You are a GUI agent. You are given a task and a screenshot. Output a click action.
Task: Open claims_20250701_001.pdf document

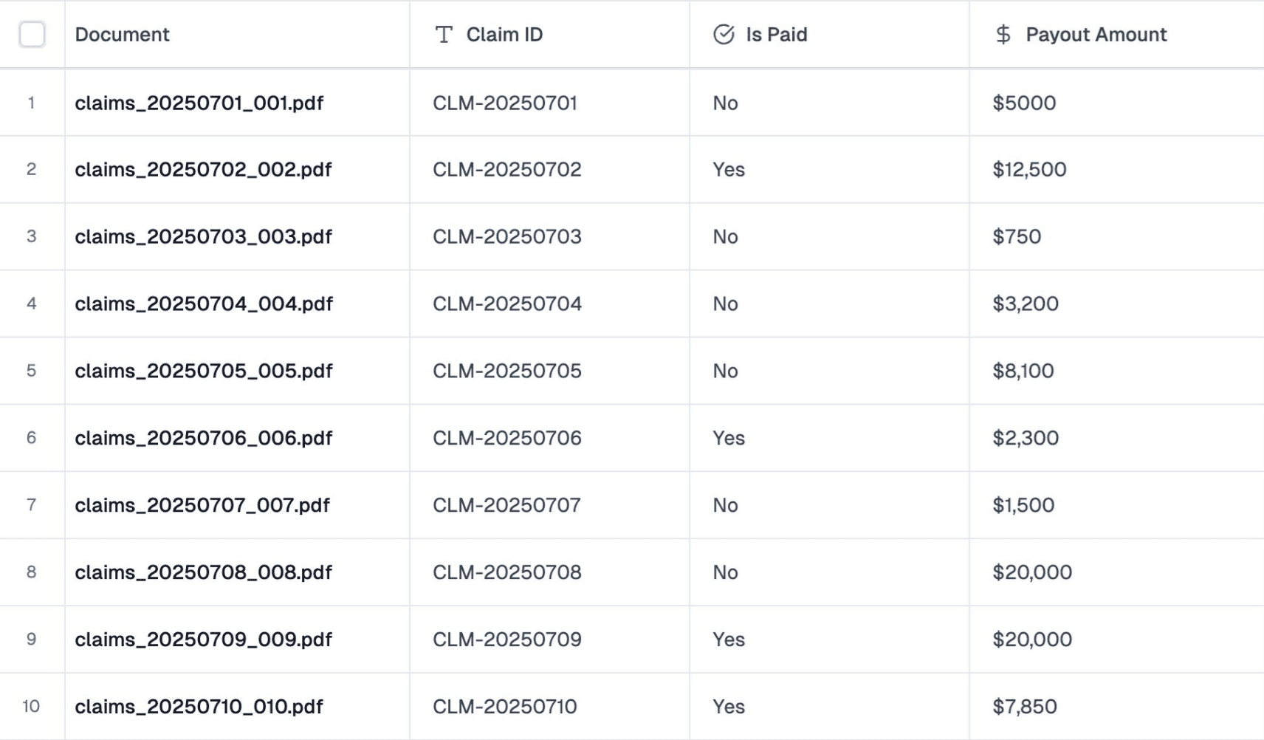coord(199,103)
